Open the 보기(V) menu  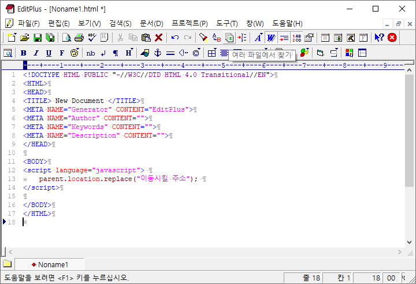tap(90, 24)
